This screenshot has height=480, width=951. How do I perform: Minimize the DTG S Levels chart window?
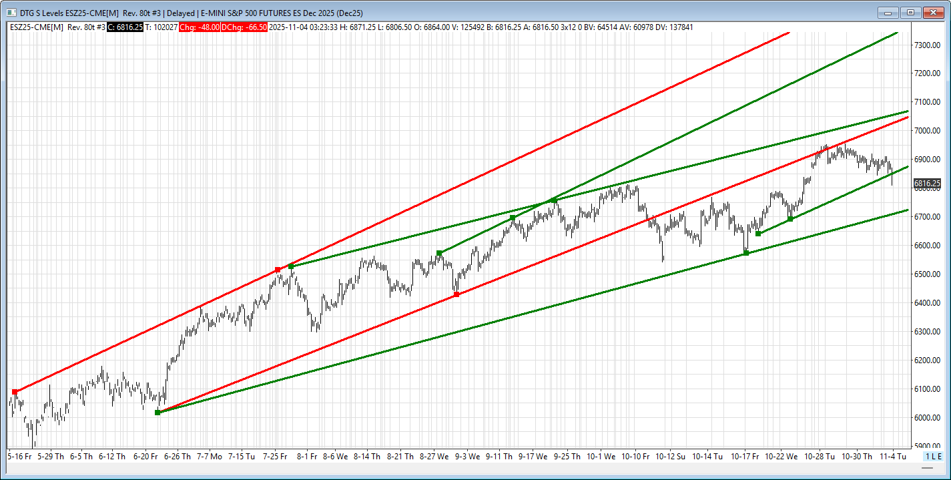coord(888,12)
